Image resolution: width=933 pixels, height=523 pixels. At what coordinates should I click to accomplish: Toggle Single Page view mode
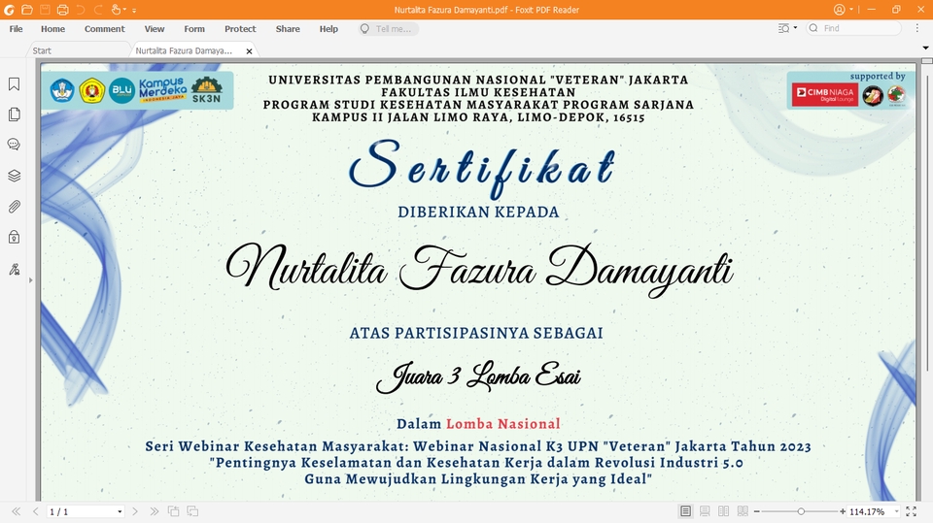coord(685,511)
